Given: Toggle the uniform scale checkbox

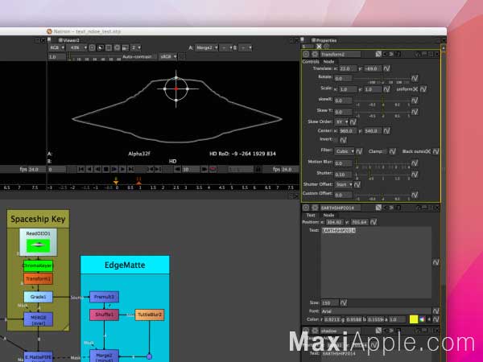Looking at the screenshot, I should click(415, 89).
